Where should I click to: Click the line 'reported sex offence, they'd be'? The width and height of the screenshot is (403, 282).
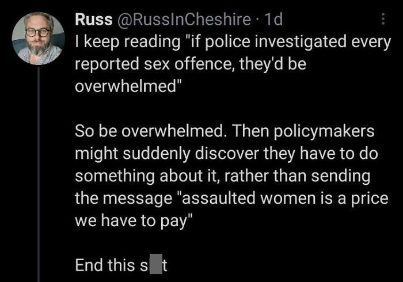click(x=191, y=64)
